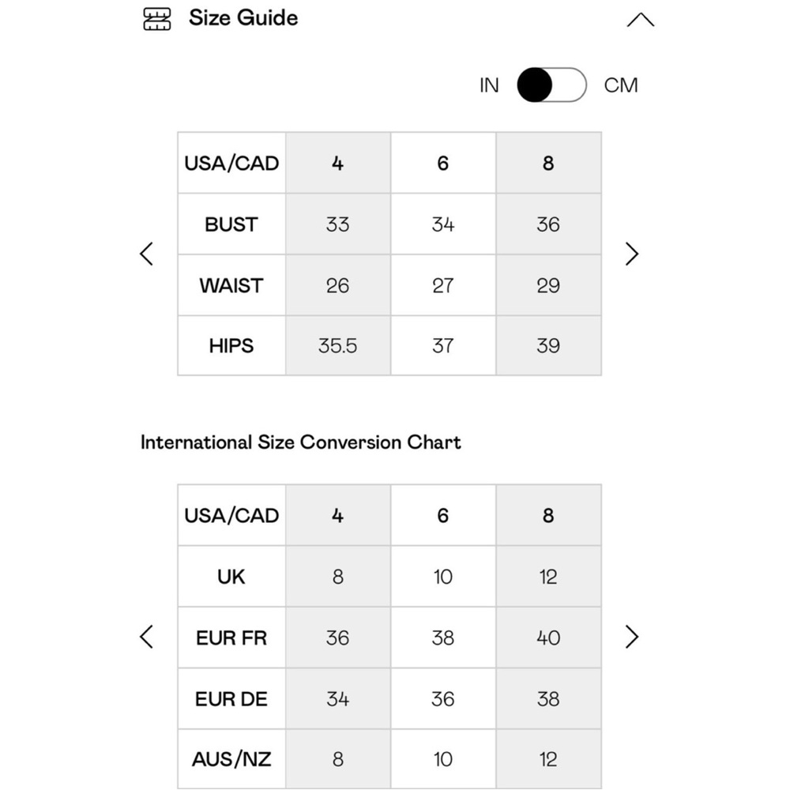This screenshot has height=790, width=790.
Task: Click the Size Guide heading
Action: pyautogui.click(x=243, y=18)
